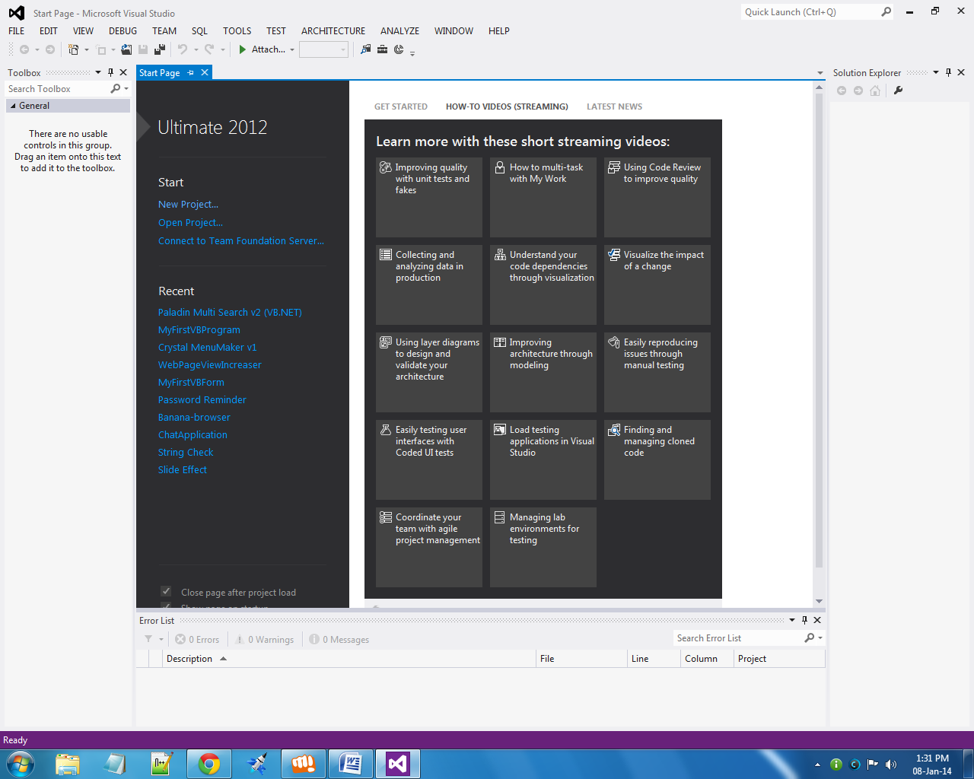Viewport: 974px width, 779px height.
Task: Open Google Chrome from the taskbar
Action: 208,764
